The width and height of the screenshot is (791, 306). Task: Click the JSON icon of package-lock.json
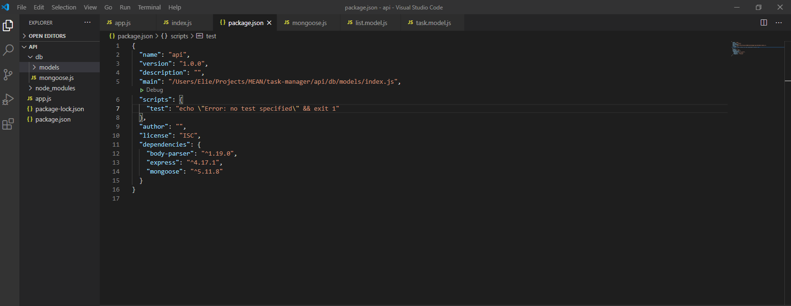click(30, 109)
